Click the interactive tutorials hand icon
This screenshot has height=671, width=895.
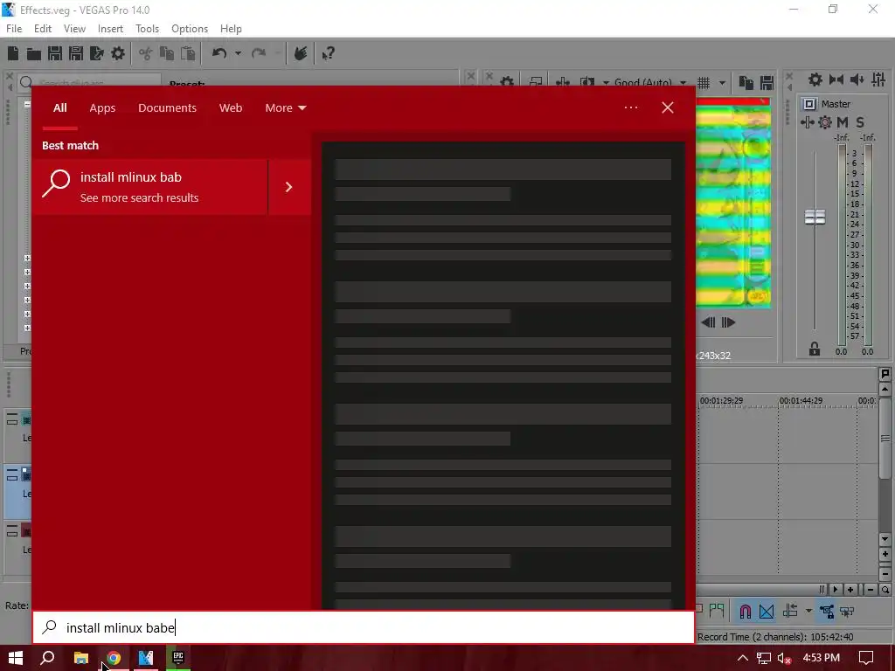point(301,53)
